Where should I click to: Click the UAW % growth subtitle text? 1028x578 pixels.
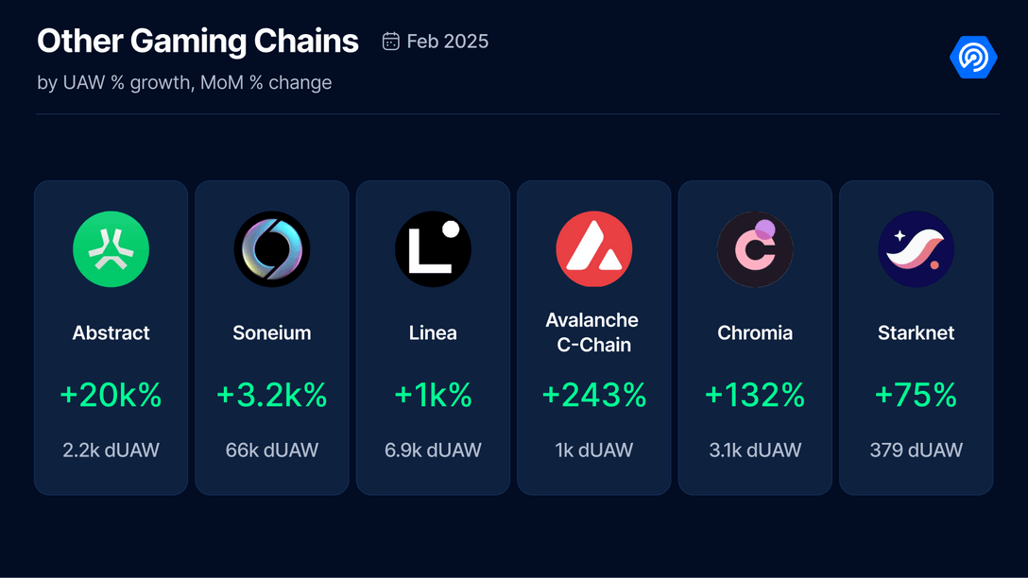point(184,83)
